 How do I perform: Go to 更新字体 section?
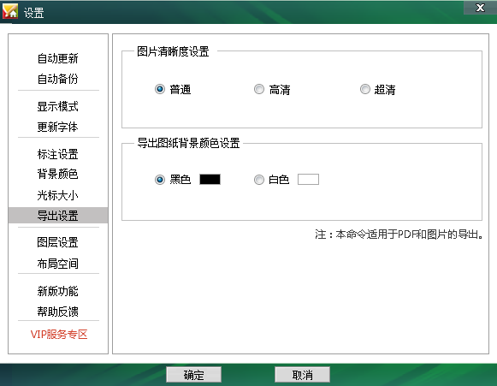point(57,127)
